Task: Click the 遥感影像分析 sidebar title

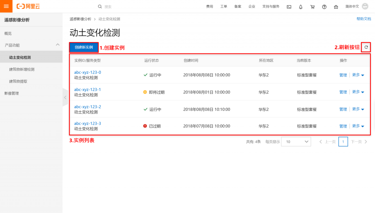Action: [x=17, y=20]
